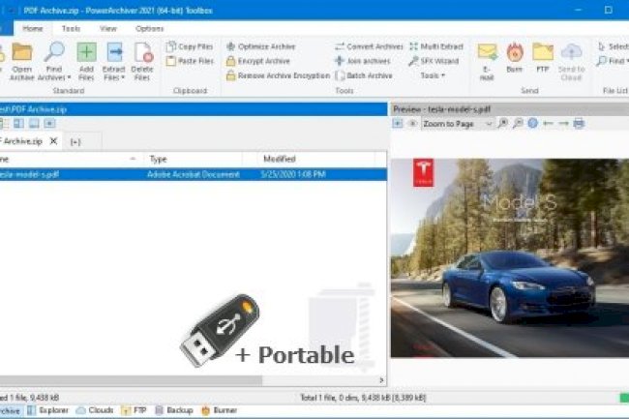This screenshot has width=629, height=419.
Task: Click the Delete Files icon
Action: click(142, 52)
